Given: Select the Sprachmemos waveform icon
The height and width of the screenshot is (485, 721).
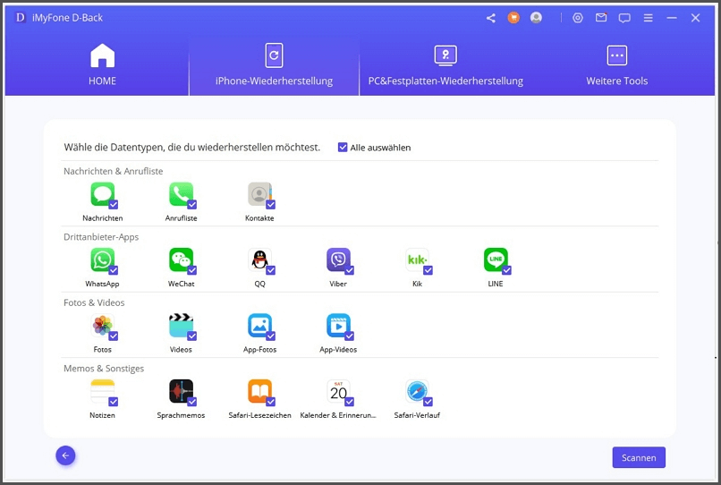Looking at the screenshot, I should point(182,391).
